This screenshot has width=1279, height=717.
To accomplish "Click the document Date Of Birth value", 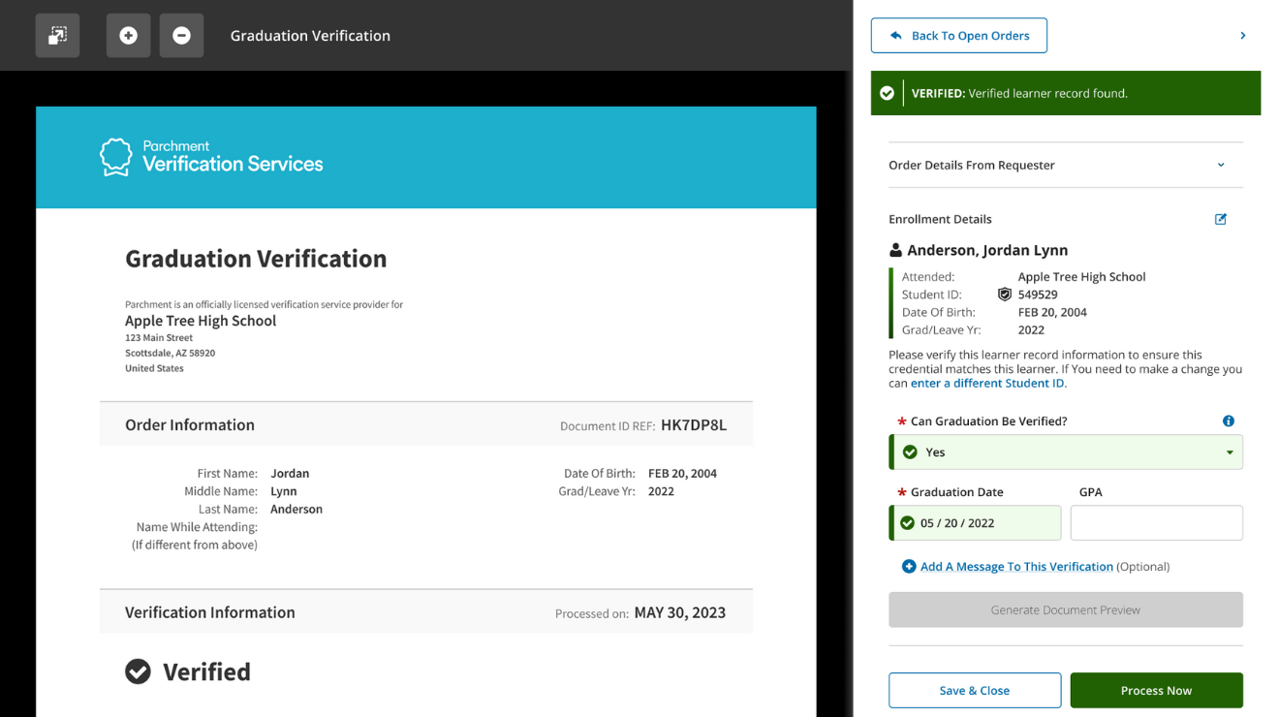I will [683, 474].
